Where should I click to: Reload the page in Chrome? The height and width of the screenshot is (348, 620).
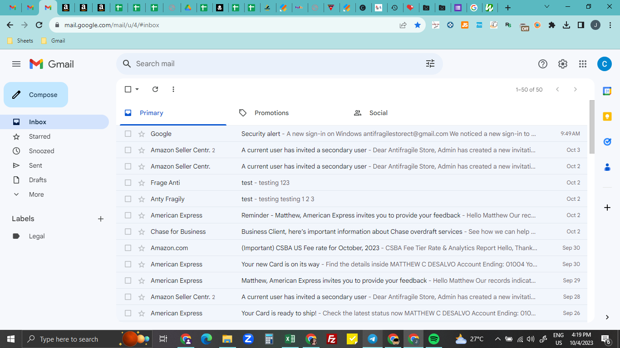click(x=39, y=25)
